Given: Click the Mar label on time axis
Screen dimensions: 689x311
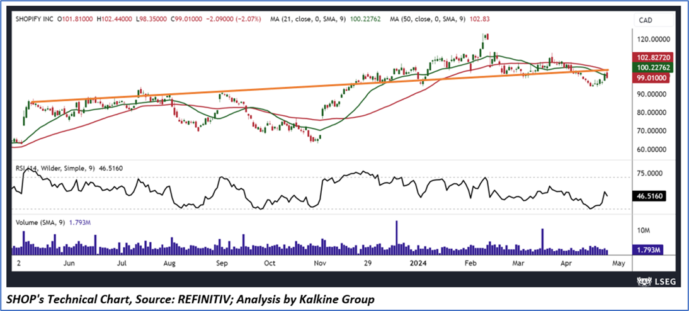Looking at the screenshot, I should (x=520, y=264).
